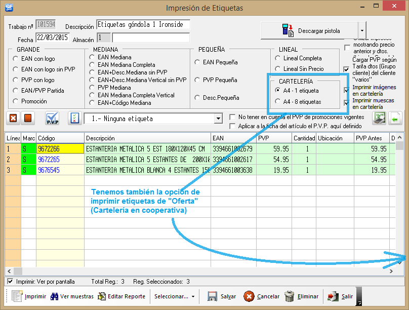Click the Descripción text field
This screenshot has width=409, height=310.
[x=143, y=24]
